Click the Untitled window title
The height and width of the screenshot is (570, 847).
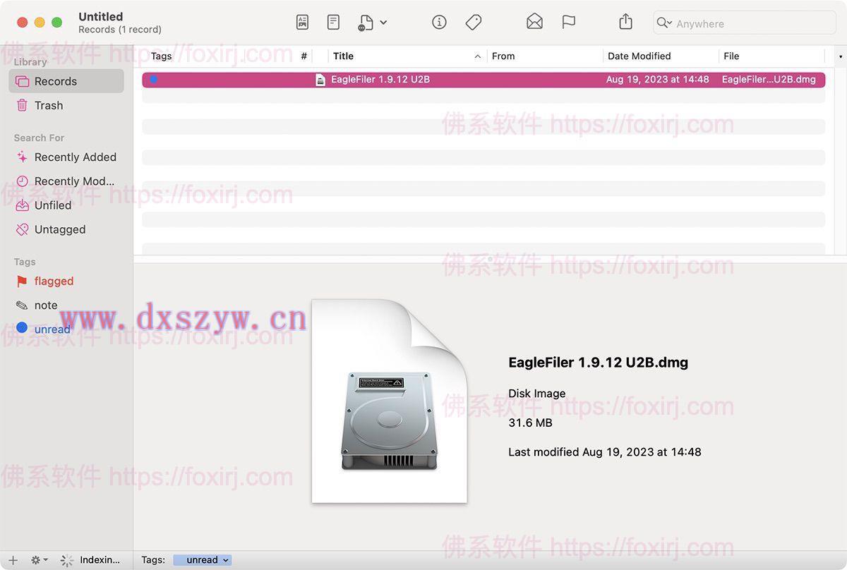(101, 16)
